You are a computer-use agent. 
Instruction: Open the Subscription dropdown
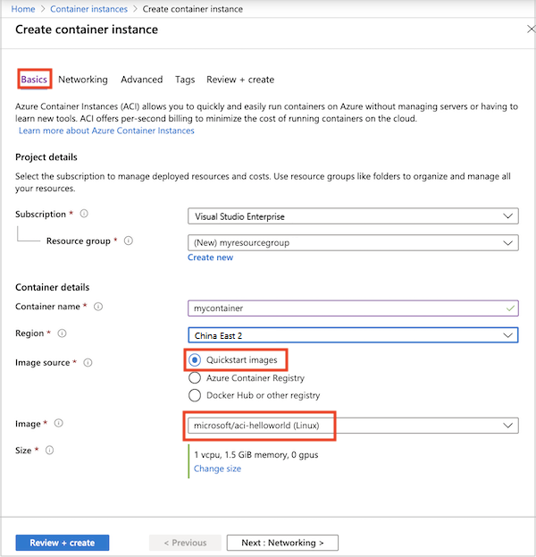[353, 215]
